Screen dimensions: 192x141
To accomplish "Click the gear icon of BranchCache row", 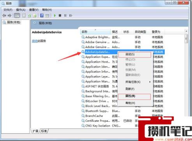I will (83, 116).
